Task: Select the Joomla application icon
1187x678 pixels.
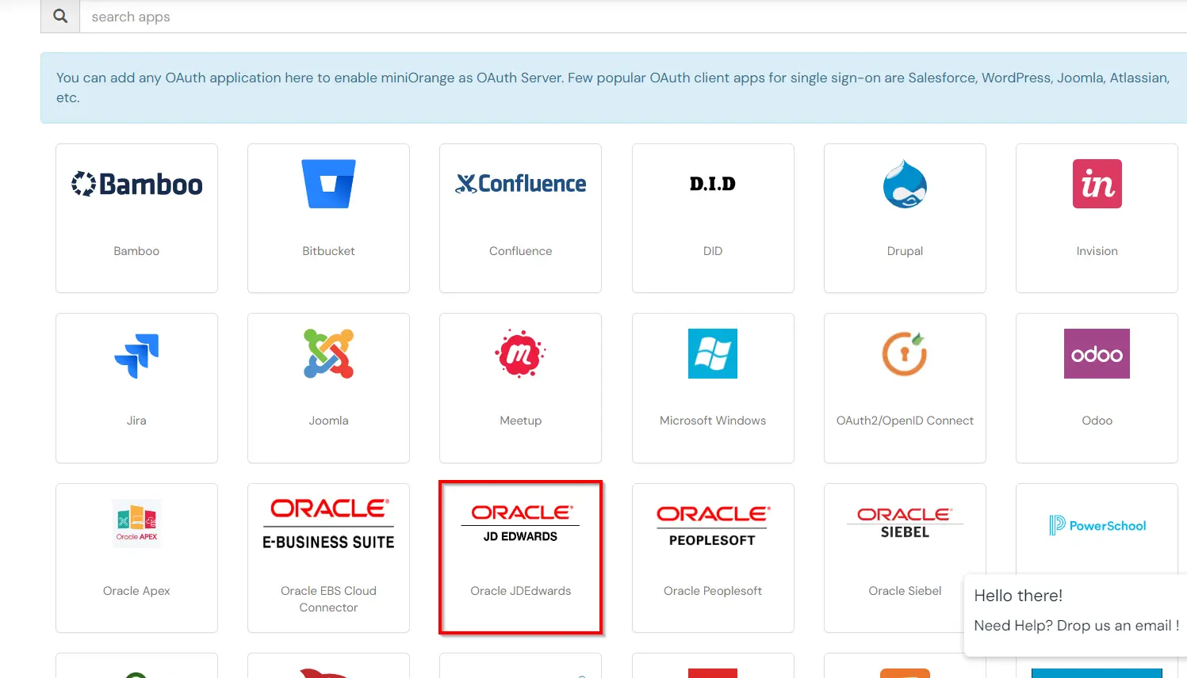Action: pyautogui.click(x=328, y=388)
